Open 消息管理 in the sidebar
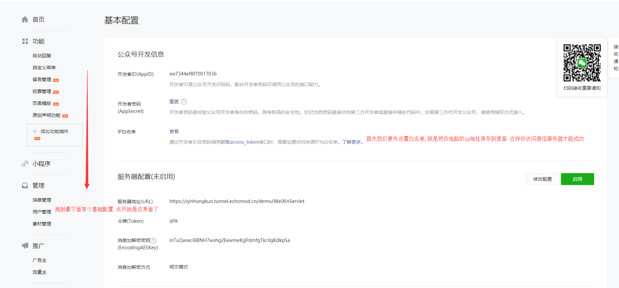619x288 pixels. (x=42, y=200)
